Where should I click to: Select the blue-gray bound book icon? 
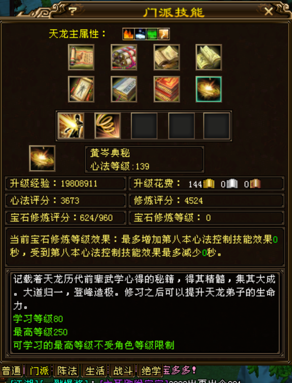coord(124,89)
